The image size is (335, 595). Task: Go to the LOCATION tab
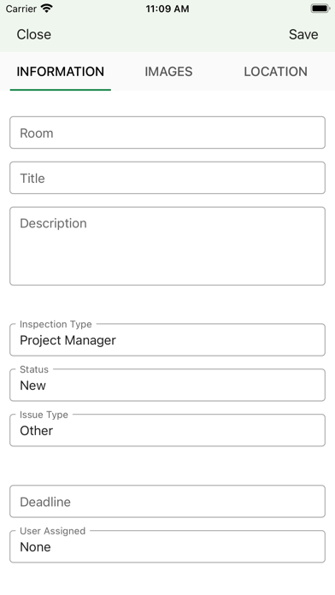point(275,72)
